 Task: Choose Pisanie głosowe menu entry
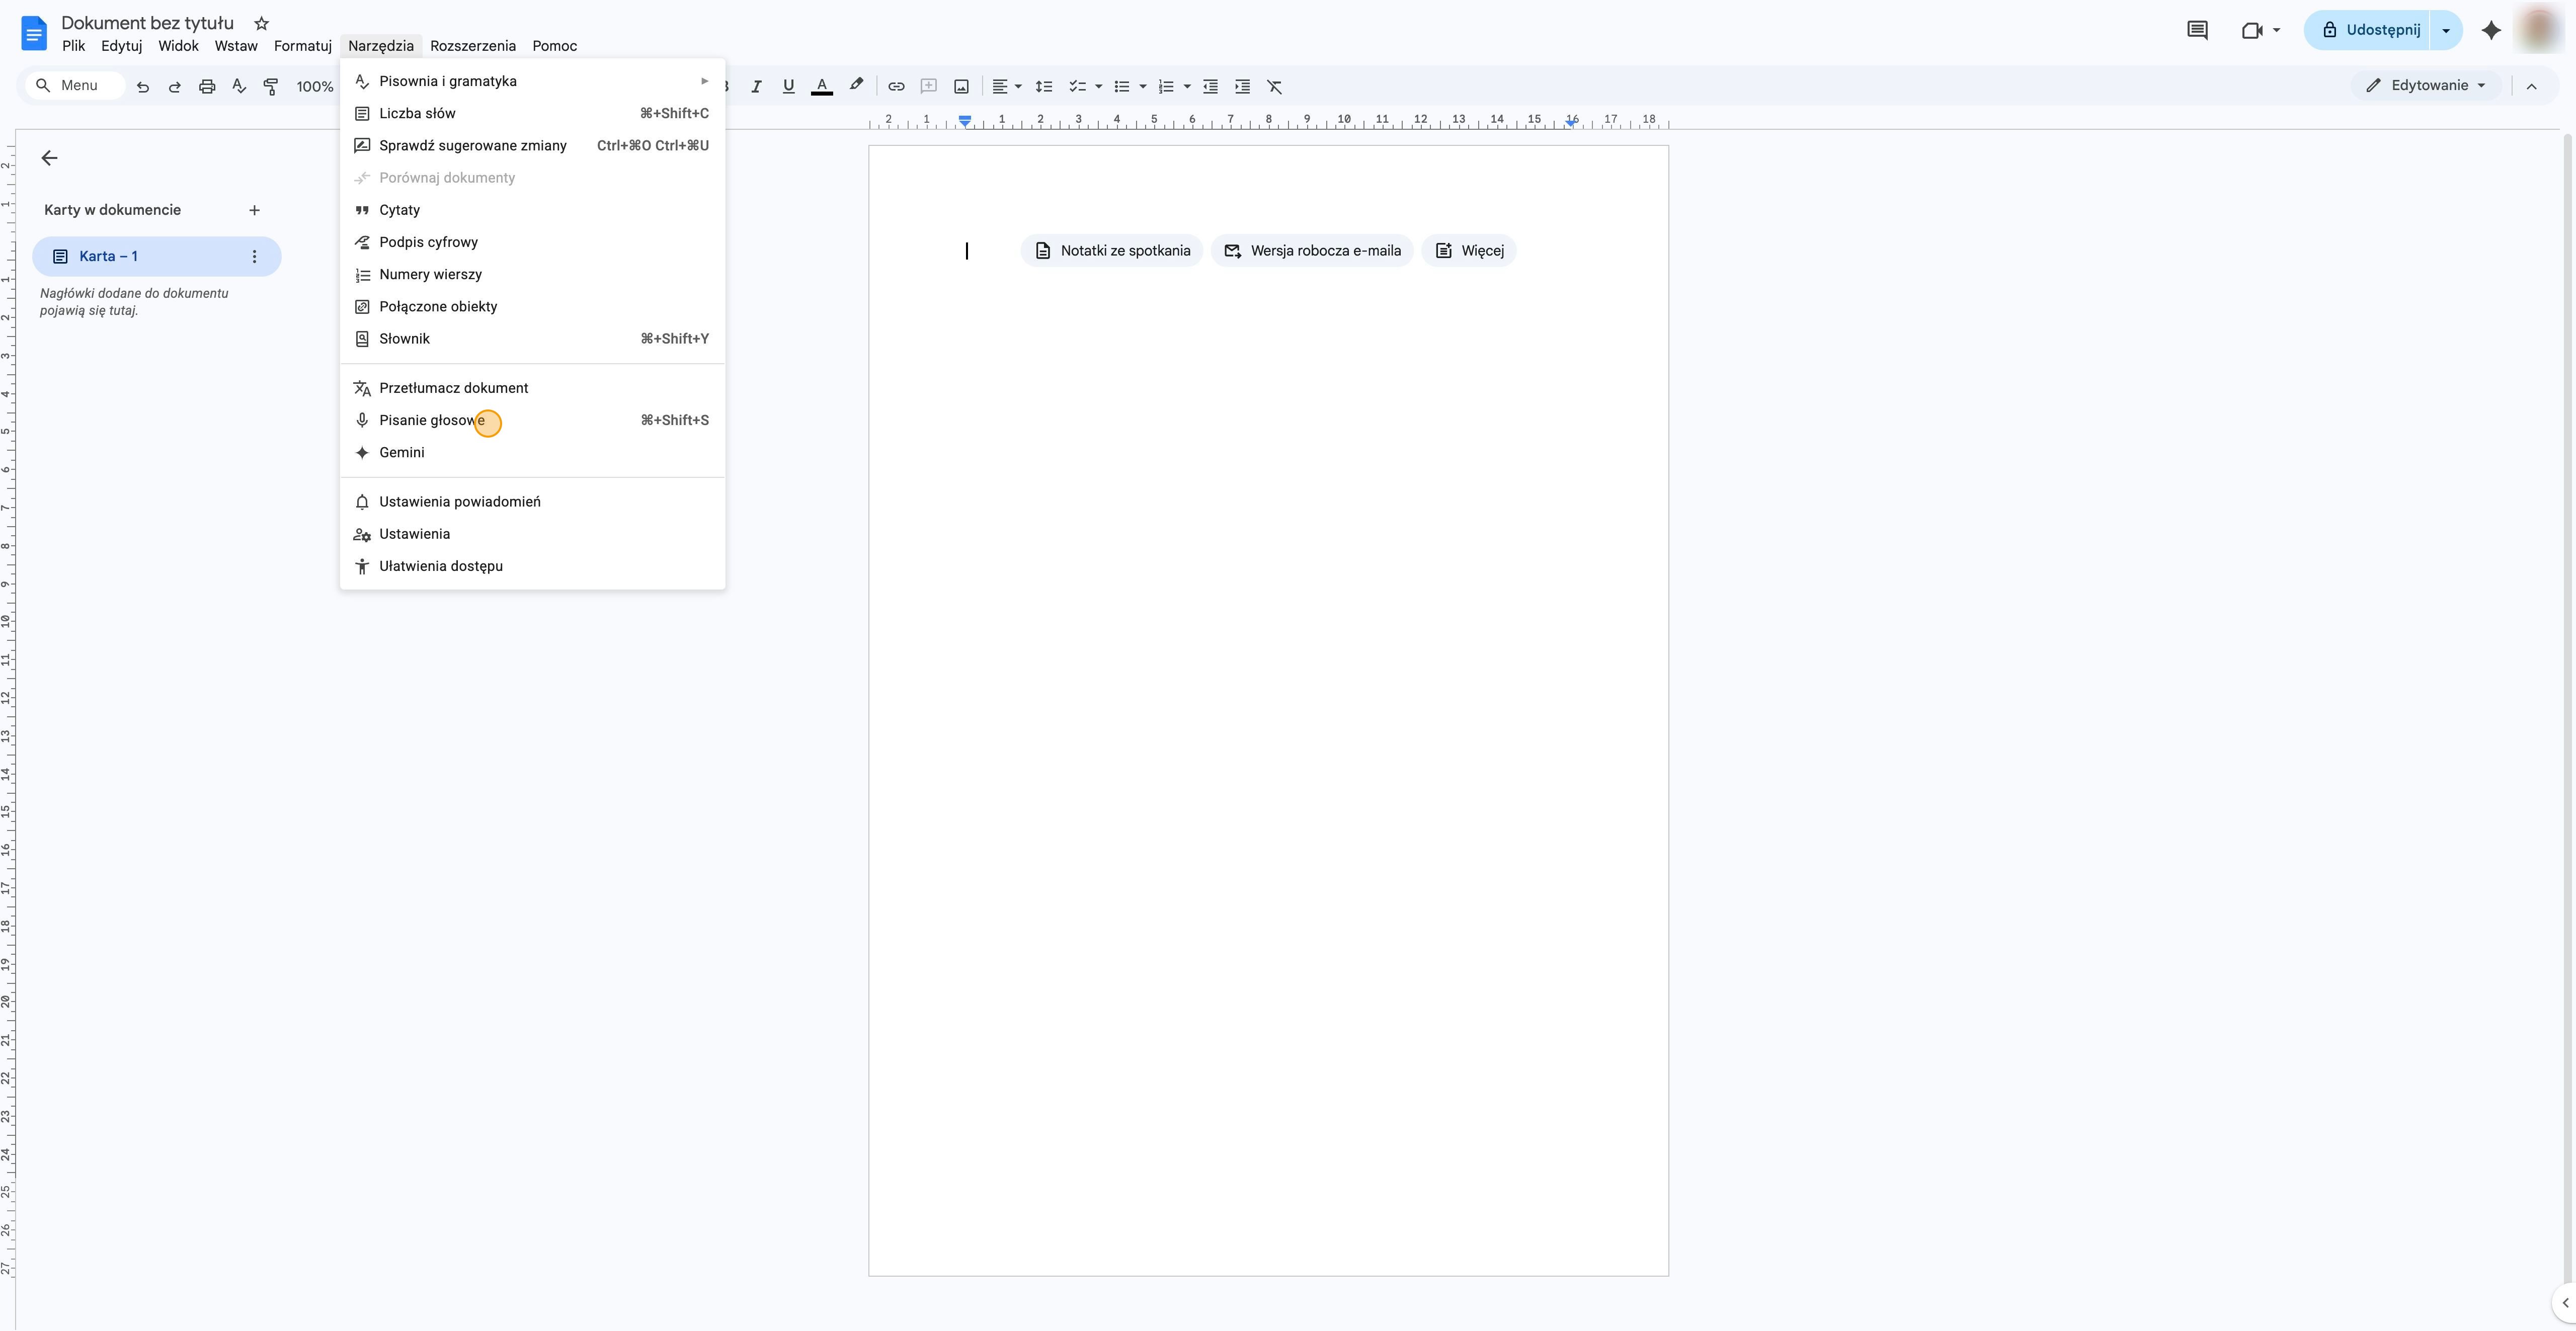(532, 420)
